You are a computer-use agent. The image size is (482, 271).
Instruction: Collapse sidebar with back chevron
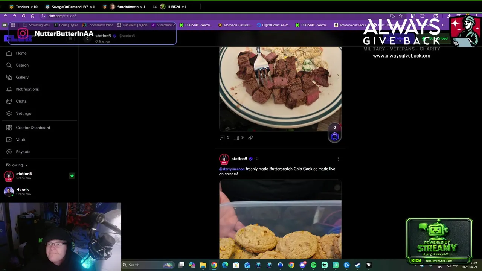point(87,38)
